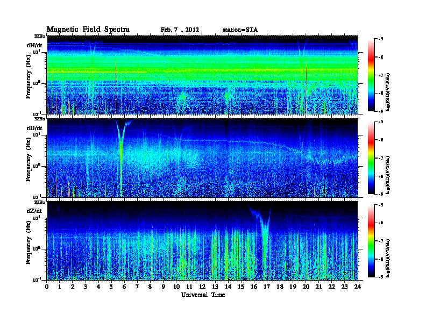Click hour 7 on the Universal Time axis
Viewport: 426px width, 329px height.
(138, 287)
